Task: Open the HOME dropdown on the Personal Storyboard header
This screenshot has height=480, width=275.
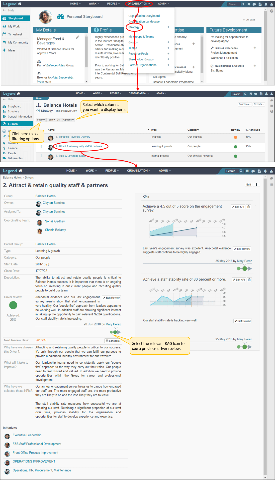Action: point(75,4)
